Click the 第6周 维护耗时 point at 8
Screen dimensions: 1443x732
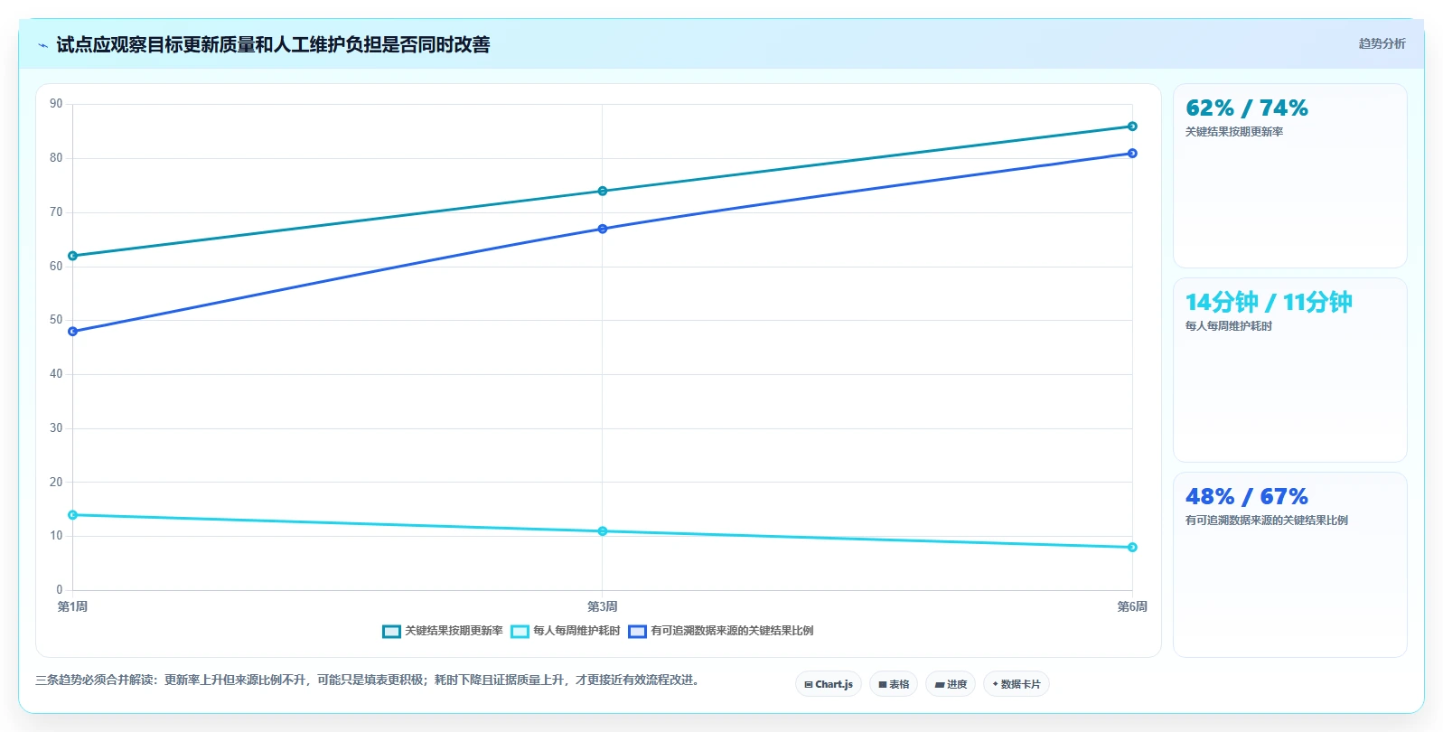[1132, 547]
